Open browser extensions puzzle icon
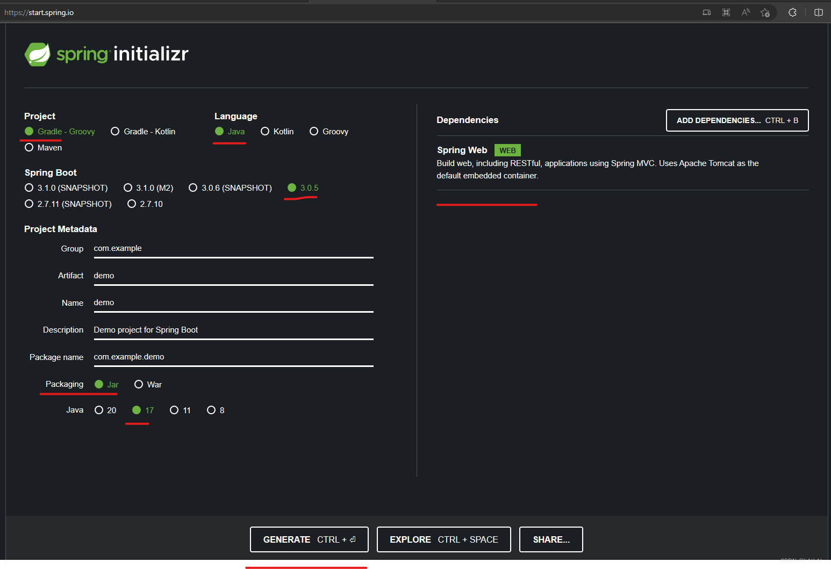The width and height of the screenshot is (831, 569). tap(792, 12)
